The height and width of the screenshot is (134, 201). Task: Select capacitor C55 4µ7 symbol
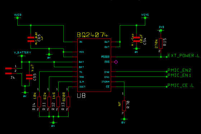click(29, 77)
